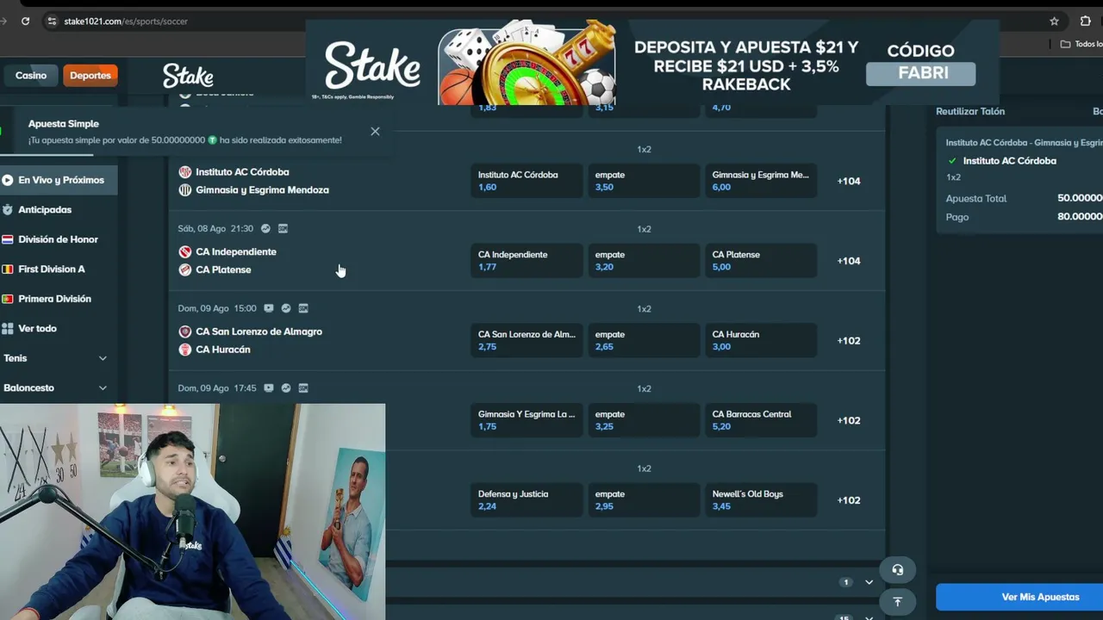
Task: Click the CA Huracán team crest
Action: click(x=184, y=350)
